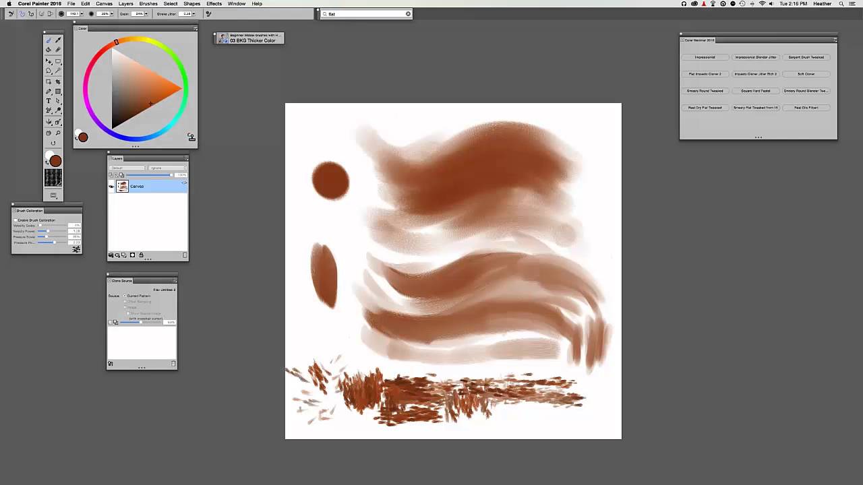This screenshot has width=863, height=485.
Task: Select the Sargent Brush Tweaked button
Action: coord(806,57)
